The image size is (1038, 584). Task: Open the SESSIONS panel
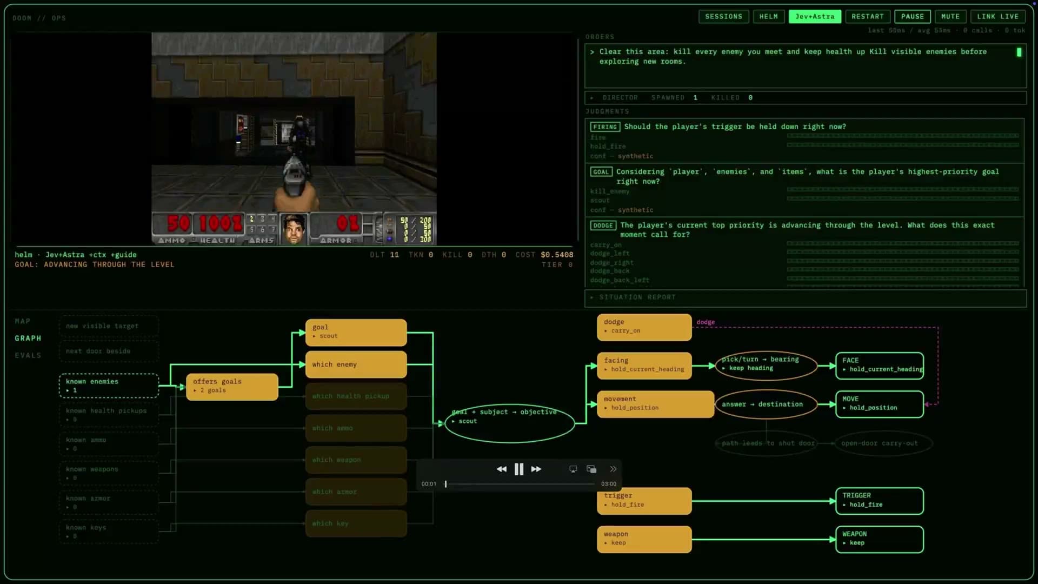pyautogui.click(x=723, y=17)
